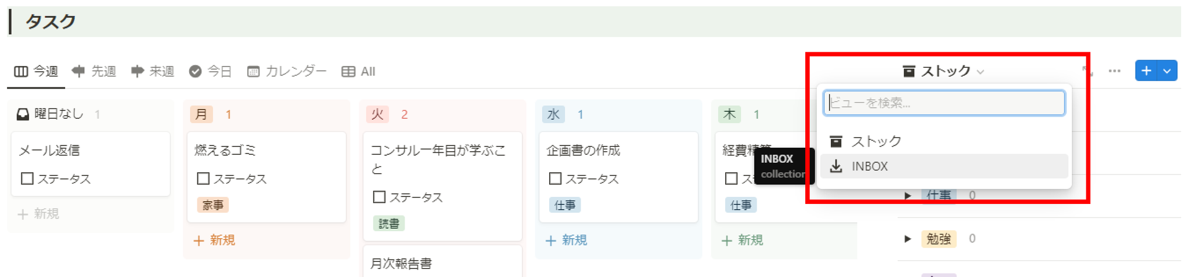Switch to the All tab

359,71
